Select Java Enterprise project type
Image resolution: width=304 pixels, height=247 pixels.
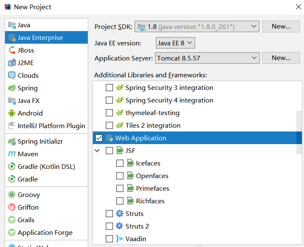pyautogui.click(x=46, y=38)
